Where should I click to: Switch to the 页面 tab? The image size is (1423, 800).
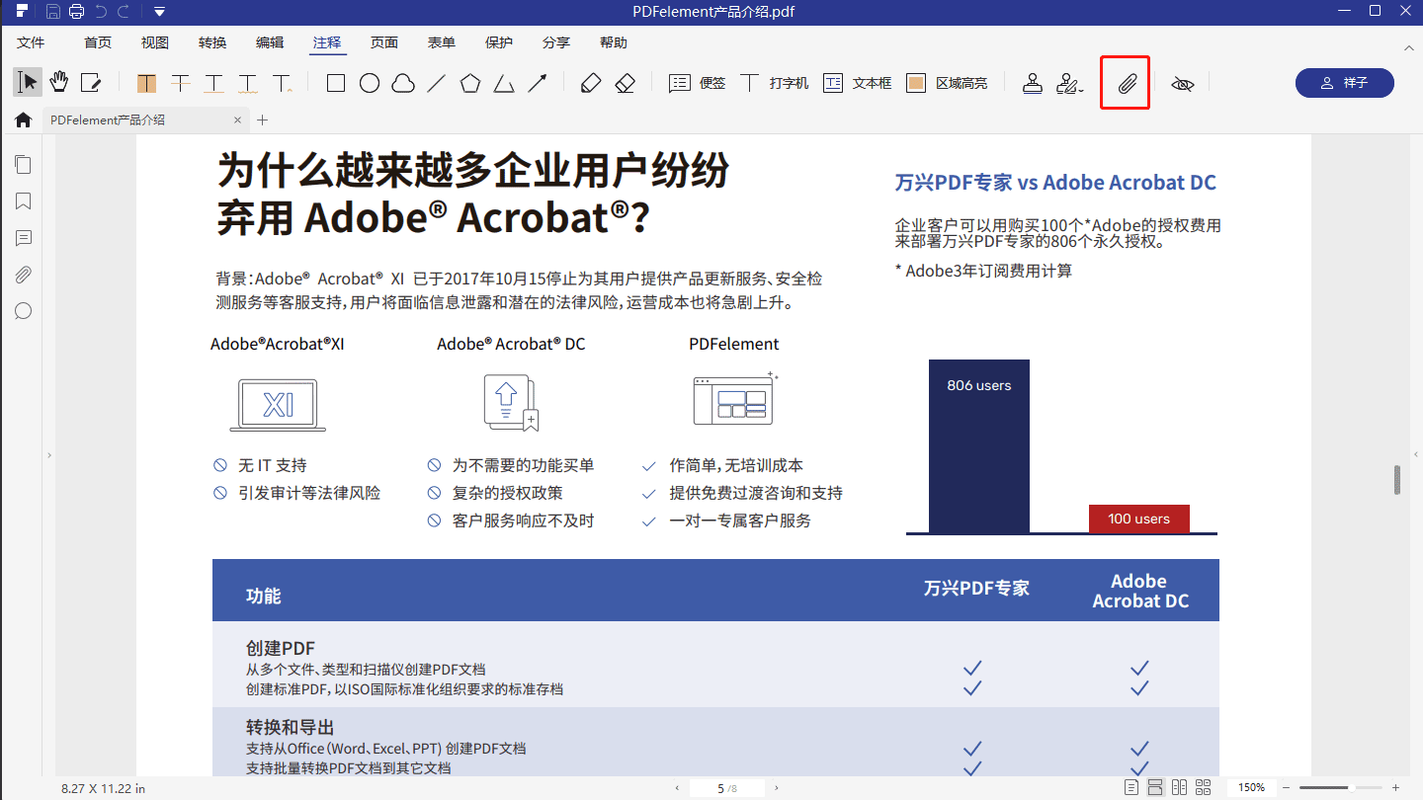pos(384,42)
